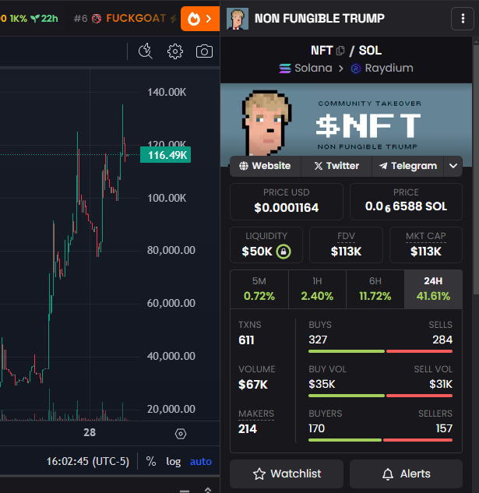The height and width of the screenshot is (493, 479).
Task: Click the price in SOL box
Action: point(406,202)
